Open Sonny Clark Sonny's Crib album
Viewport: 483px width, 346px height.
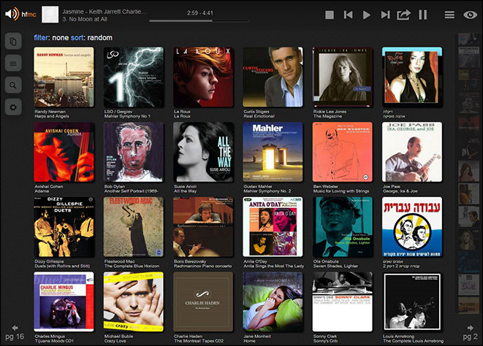point(342,301)
